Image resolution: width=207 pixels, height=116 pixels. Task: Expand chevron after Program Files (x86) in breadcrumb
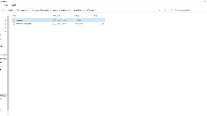point(50,10)
